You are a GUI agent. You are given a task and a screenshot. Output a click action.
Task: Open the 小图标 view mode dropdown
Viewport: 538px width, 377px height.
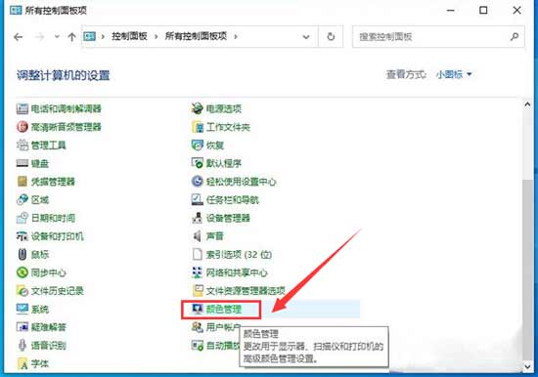[x=454, y=74]
